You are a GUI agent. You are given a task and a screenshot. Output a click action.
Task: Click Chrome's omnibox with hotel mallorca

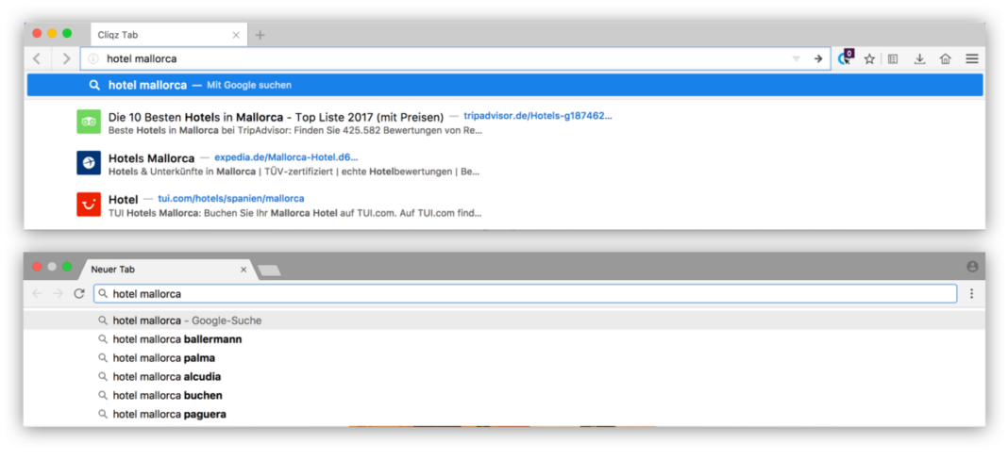click(x=525, y=293)
